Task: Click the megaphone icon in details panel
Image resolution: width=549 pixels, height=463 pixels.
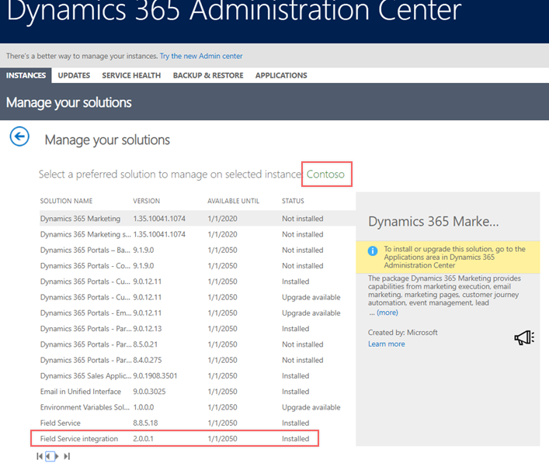Action: [524, 337]
